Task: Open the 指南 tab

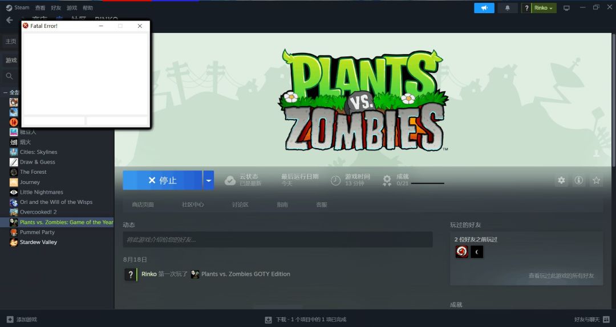Action: (282, 205)
